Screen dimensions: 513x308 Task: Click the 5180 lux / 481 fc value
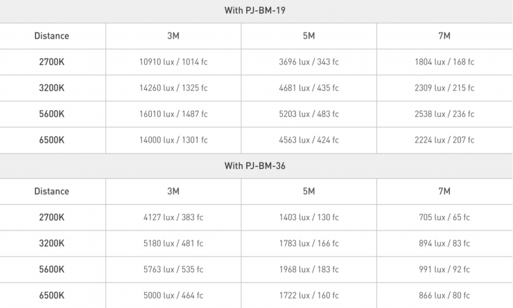[173, 243]
